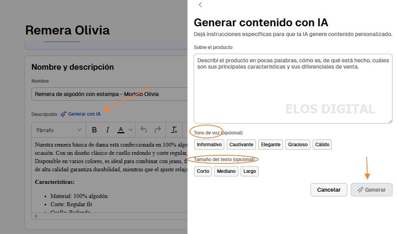Choose the Corto text size
Viewport: 398px width, 234px height.
203,171
